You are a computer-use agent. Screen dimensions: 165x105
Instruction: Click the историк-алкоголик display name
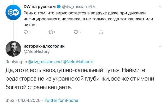44,46
